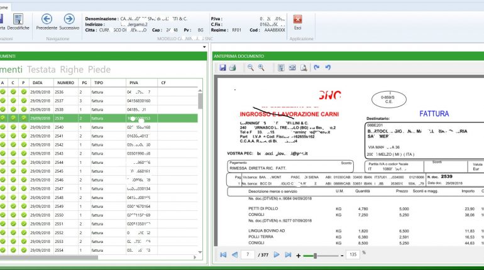Click the search document icon in preview toolbar

tap(304, 68)
